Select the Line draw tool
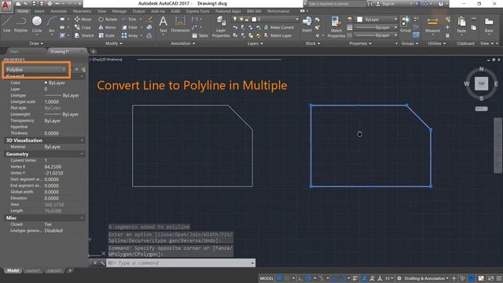 click(x=7, y=24)
